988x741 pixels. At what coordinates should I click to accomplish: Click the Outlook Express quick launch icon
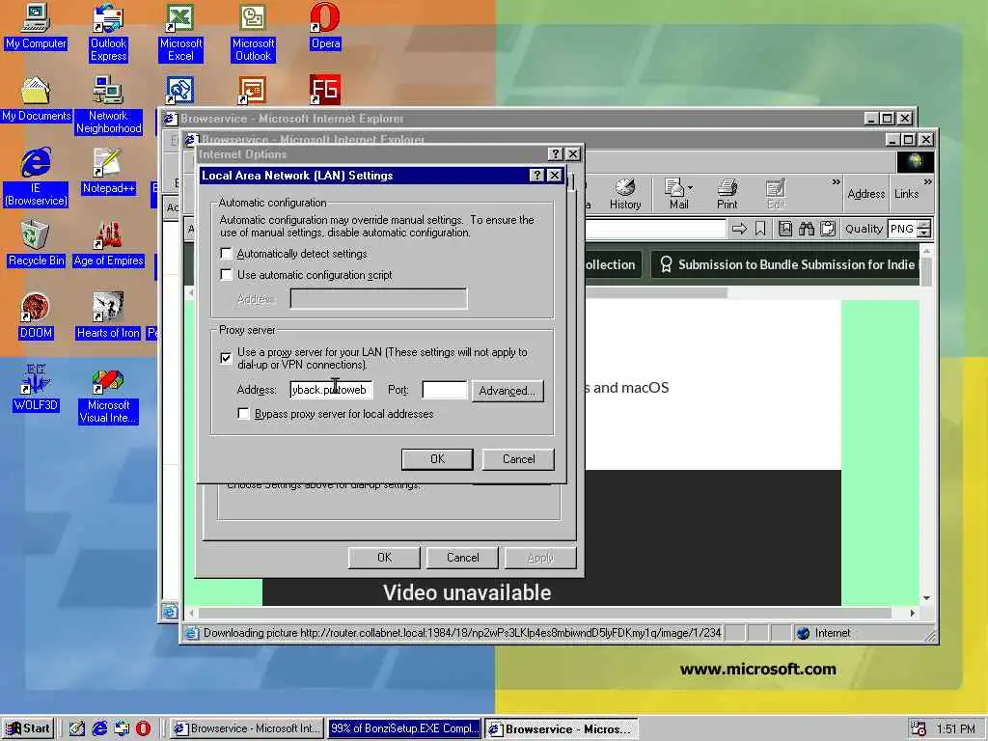pyautogui.click(x=122, y=728)
